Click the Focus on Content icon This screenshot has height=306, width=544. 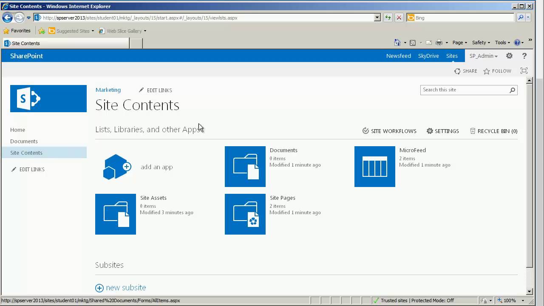click(x=524, y=71)
